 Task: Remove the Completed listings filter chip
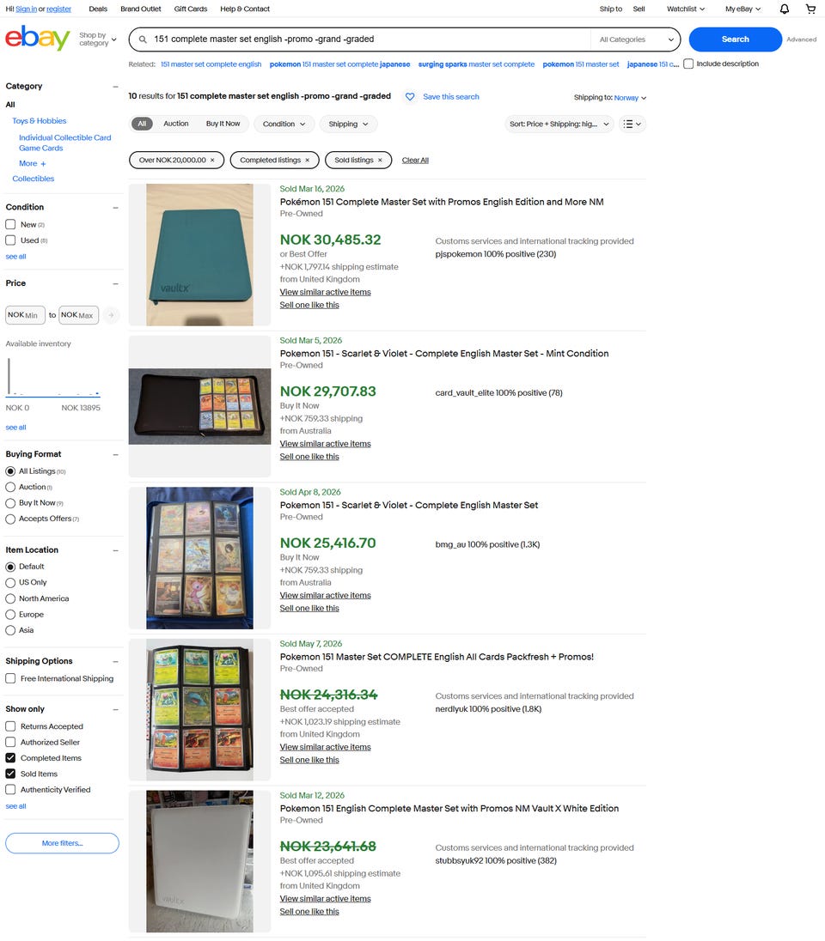[307, 161]
